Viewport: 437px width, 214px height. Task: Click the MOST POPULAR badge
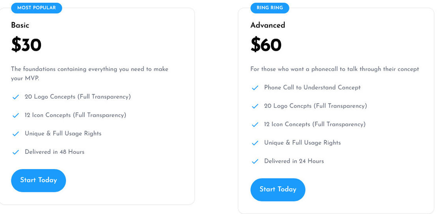click(37, 8)
